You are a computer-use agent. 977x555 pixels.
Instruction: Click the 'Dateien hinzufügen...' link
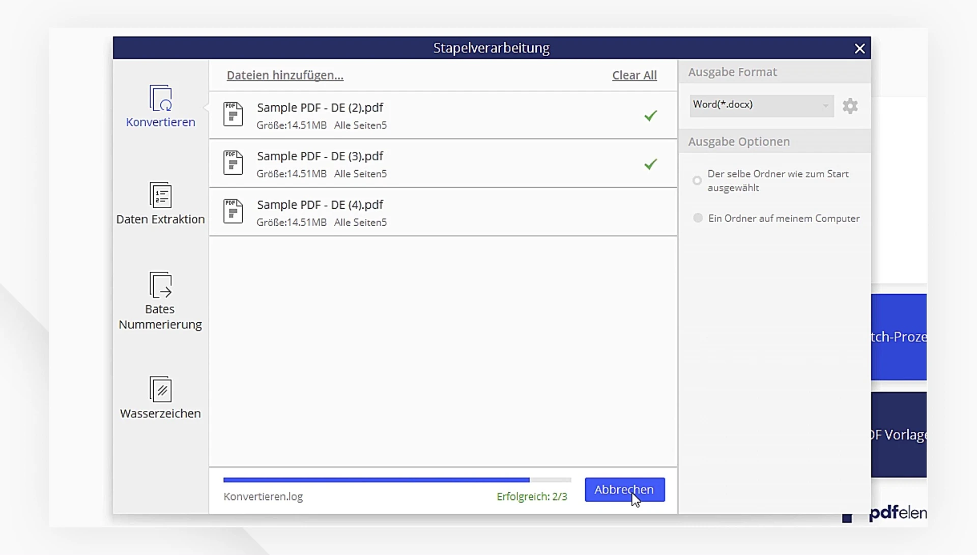(x=285, y=75)
